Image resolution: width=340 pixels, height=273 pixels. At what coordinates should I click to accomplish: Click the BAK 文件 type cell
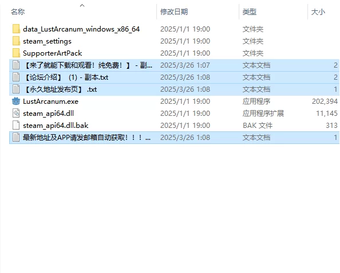pyautogui.click(x=258, y=126)
